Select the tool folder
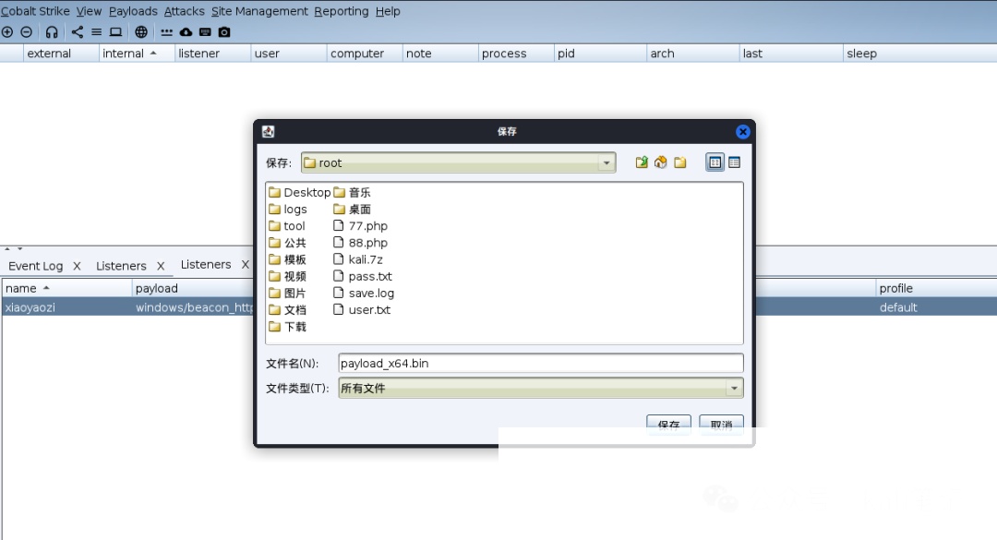 [x=287, y=226]
